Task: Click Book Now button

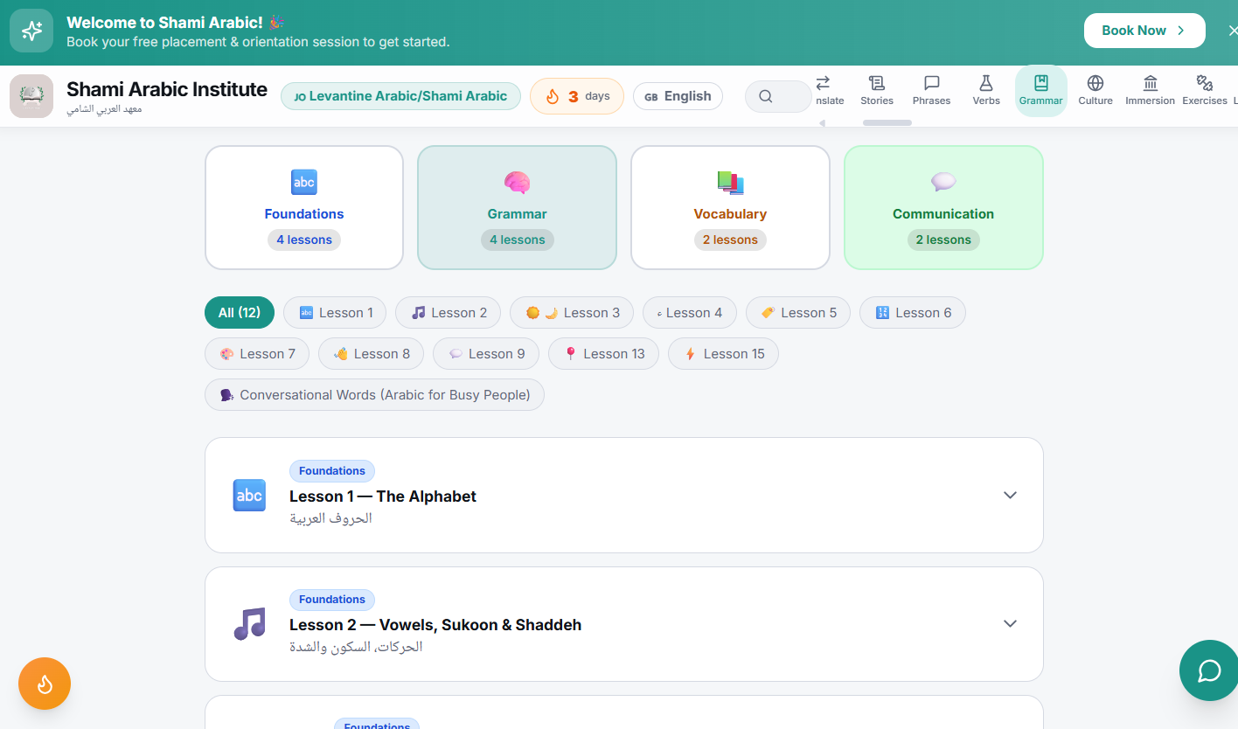Action: [x=1144, y=31]
